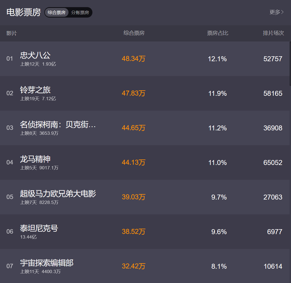Click the 电影票房 section heading

pyautogui.click(x=24, y=12)
